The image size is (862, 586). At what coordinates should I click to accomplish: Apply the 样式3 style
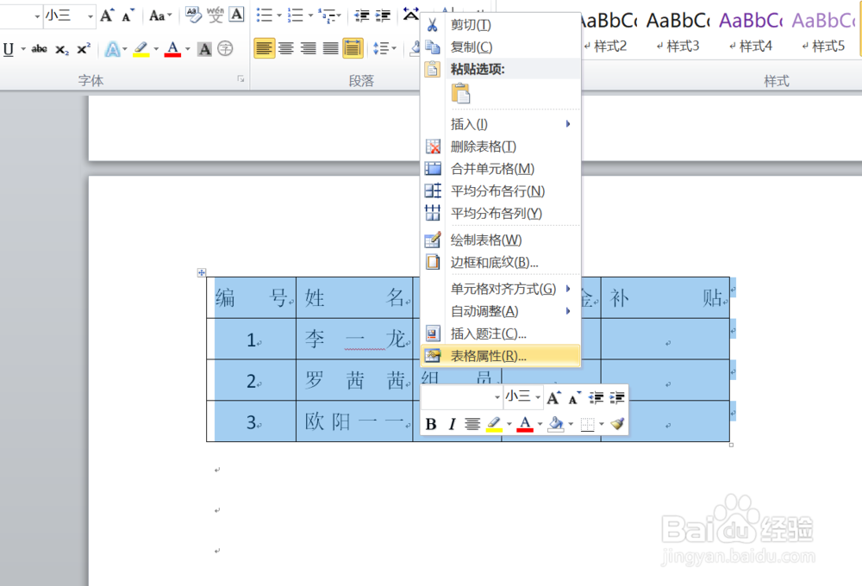[x=678, y=33]
